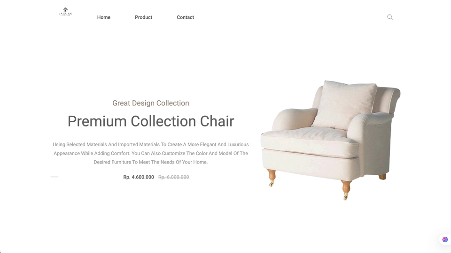Go to the Home page
Viewport: 451px width, 253px height.
click(x=103, y=17)
